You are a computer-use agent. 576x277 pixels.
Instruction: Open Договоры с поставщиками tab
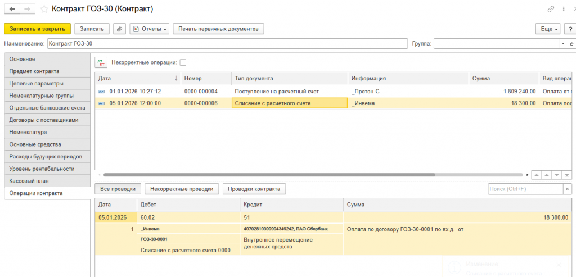(47, 120)
